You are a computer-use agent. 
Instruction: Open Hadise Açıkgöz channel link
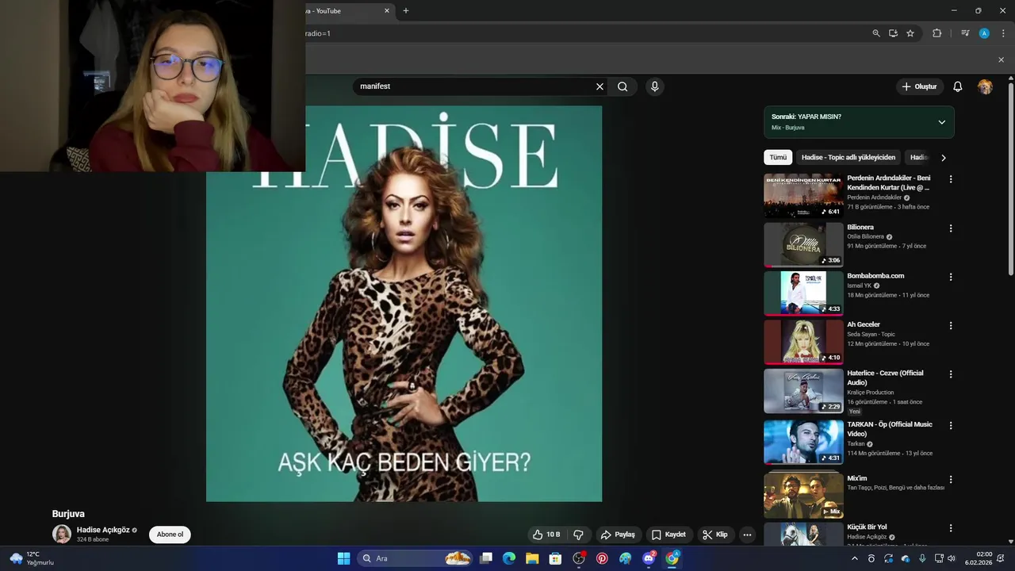tap(102, 530)
